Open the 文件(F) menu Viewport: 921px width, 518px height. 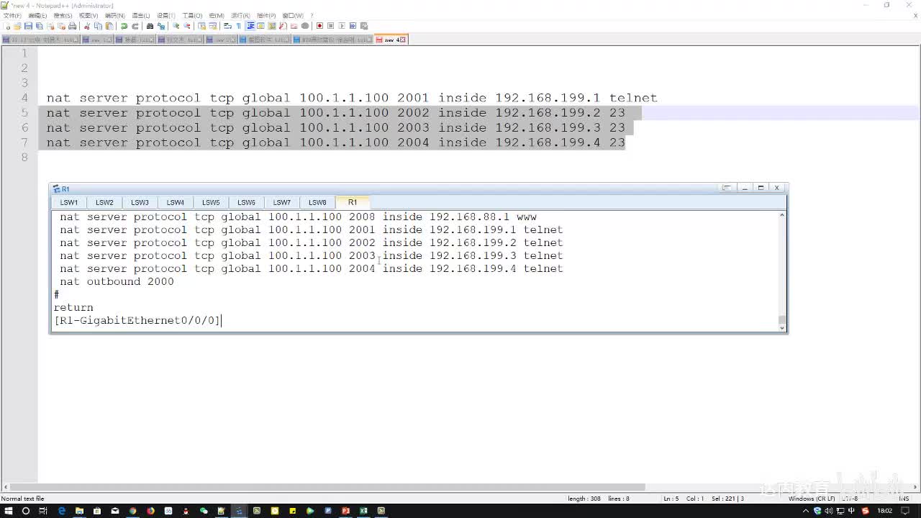point(12,15)
